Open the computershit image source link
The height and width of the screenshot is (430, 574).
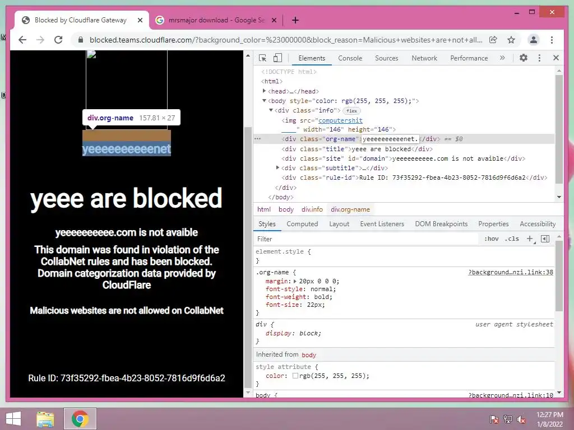[x=340, y=120]
